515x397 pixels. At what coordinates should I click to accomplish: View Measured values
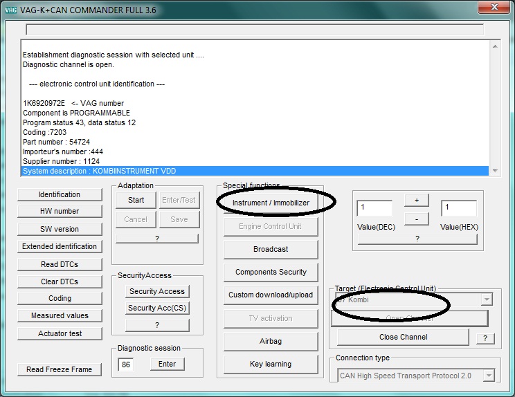click(60, 315)
